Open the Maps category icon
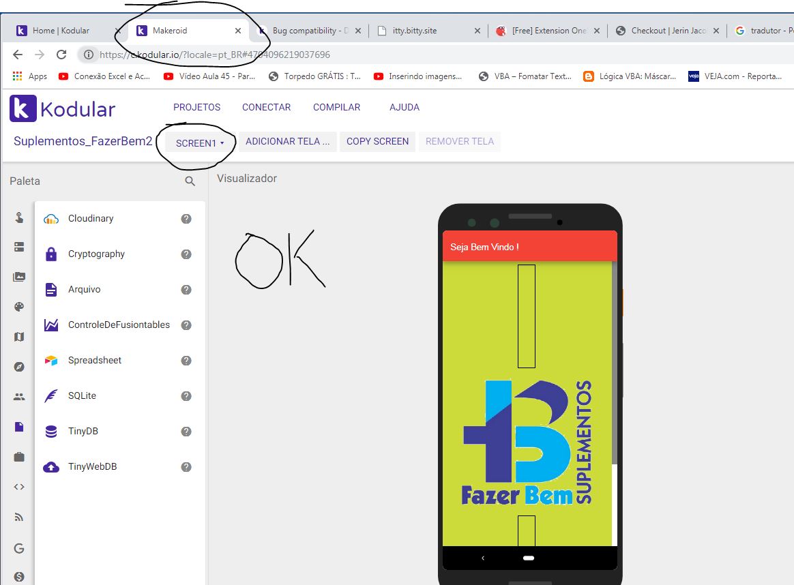Screen dimensions: 794x585 point(19,337)
